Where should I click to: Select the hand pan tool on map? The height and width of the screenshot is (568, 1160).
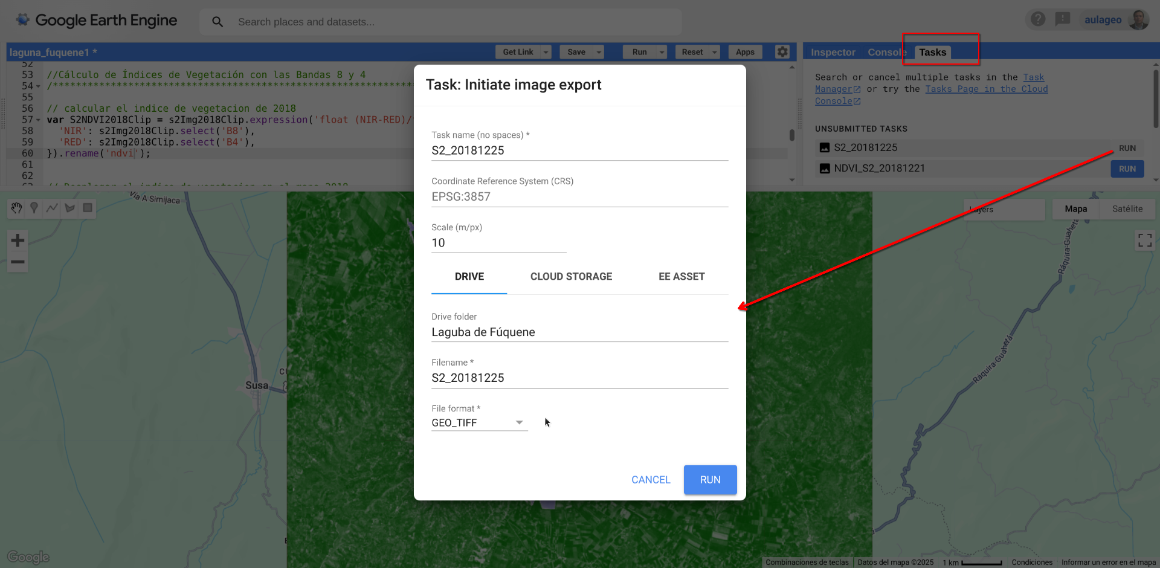click(x=16, y=208)
